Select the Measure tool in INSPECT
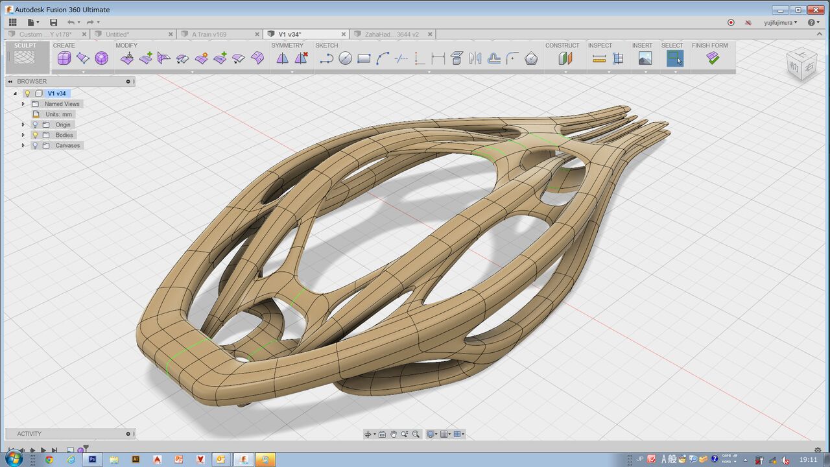 tap(599, 58)
